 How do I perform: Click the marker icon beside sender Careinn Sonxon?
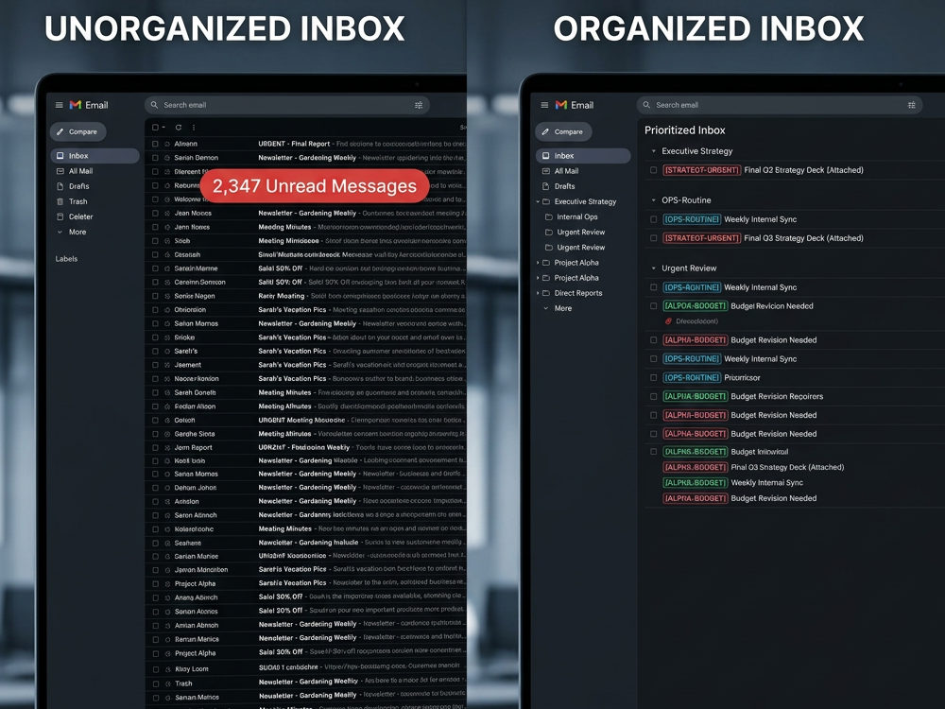tap(167, 282)
